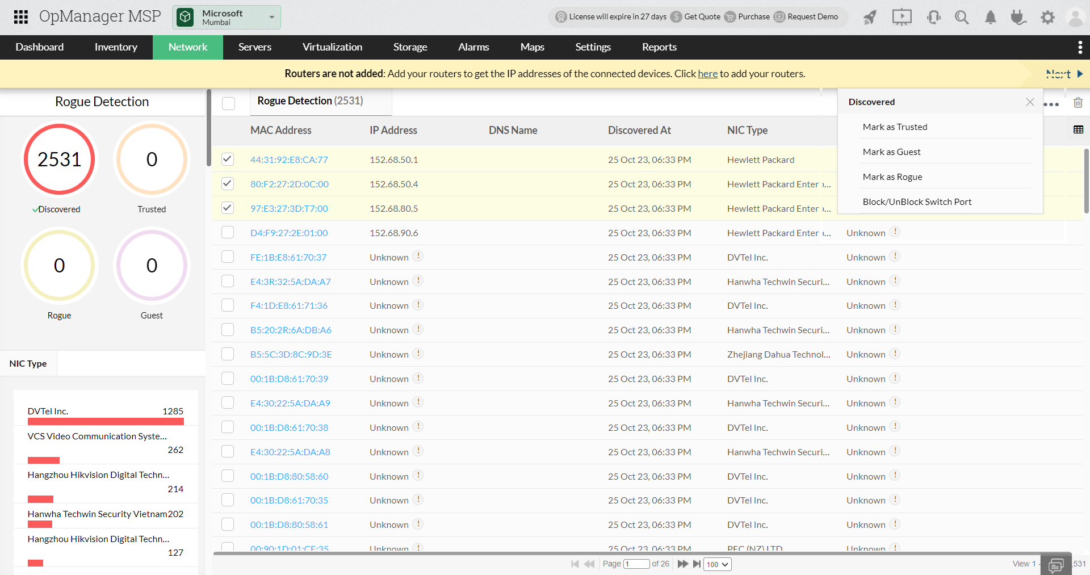Screen dimensions: 1090x575
Task: Open the apps grid icon beside OpManager MSP
Action: [x=20, y=16]
